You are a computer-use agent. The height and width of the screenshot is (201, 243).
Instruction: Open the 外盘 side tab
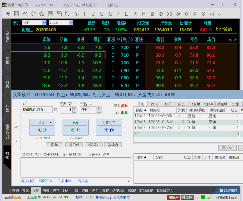pyautogui.click(x=7, y=108)
